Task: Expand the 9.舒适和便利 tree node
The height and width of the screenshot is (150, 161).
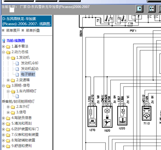Action: (x=3, y=146)
